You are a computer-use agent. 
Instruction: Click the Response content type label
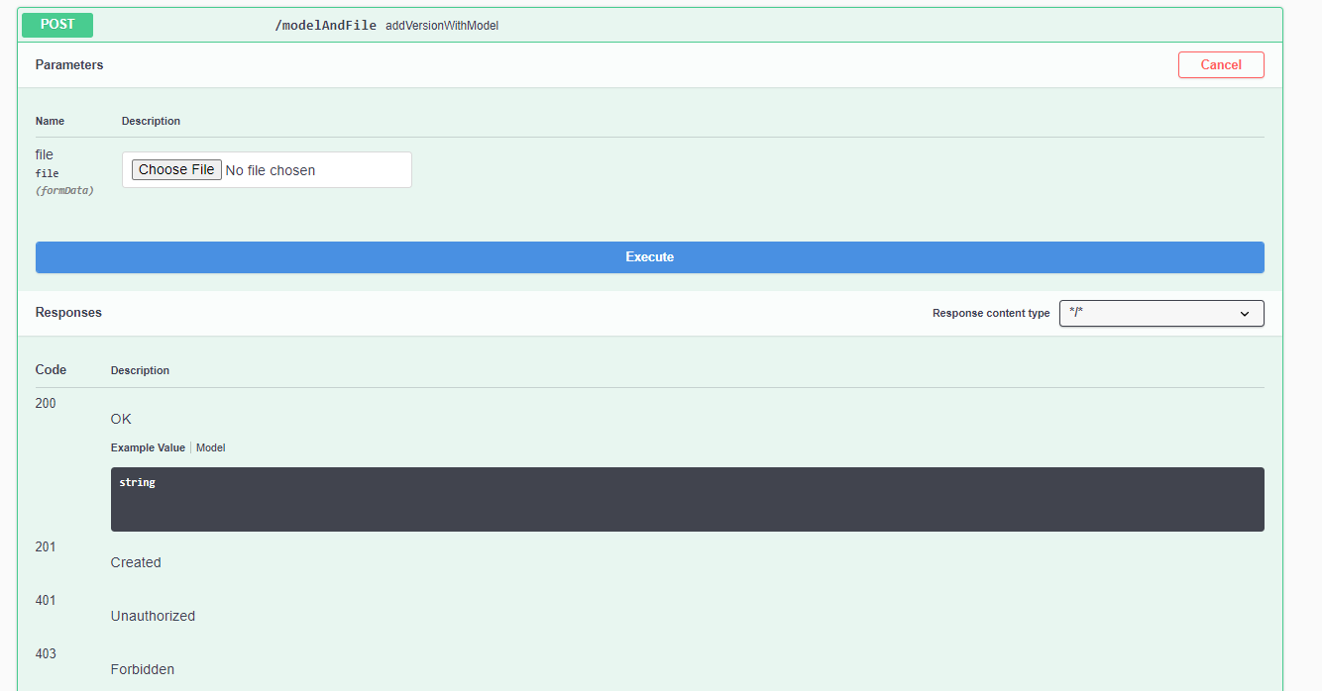pyautogui.click(x=991, y=313)
